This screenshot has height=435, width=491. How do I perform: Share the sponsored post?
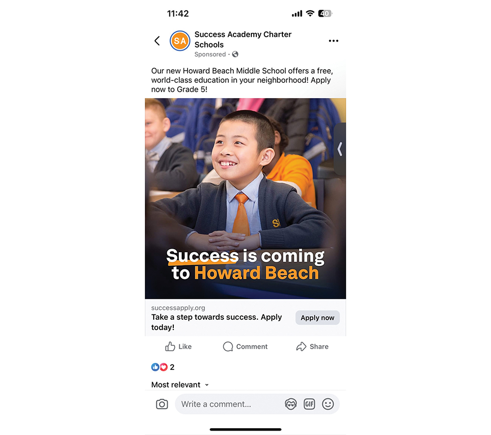coord(312,347)
